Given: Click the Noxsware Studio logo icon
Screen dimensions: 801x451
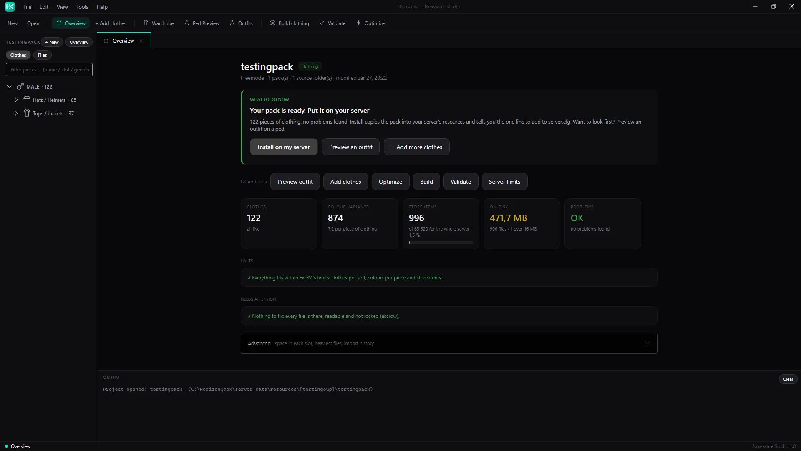Looking at the screenshot, I should [x=10, y=7].
